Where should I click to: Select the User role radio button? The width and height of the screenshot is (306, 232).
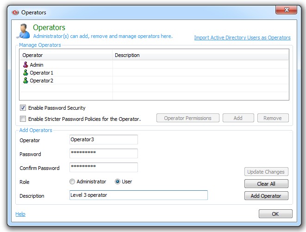tap(118, 182)
